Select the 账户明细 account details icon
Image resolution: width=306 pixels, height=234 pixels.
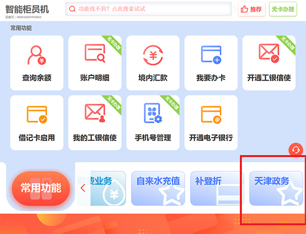[x=95, y=53]
